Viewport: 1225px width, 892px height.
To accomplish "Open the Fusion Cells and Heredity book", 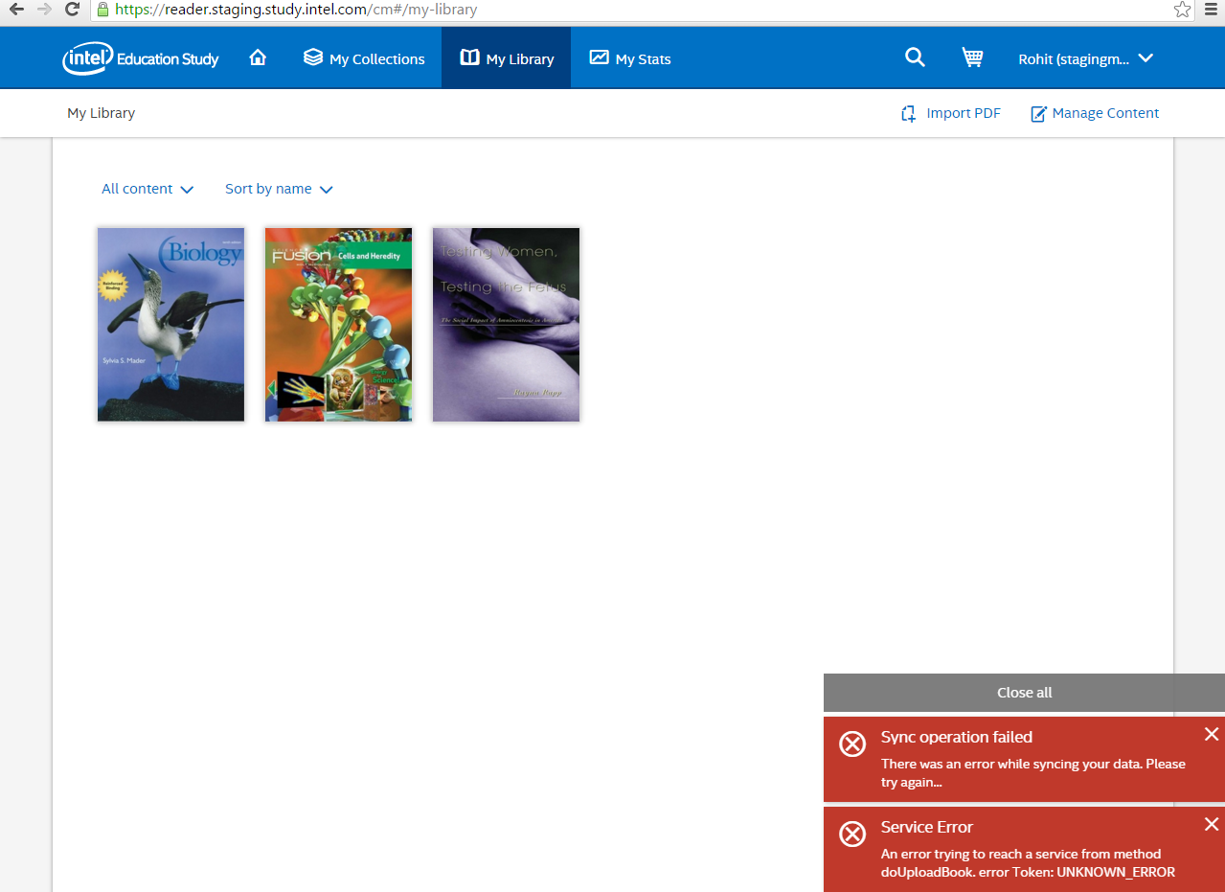I will 338,324.
